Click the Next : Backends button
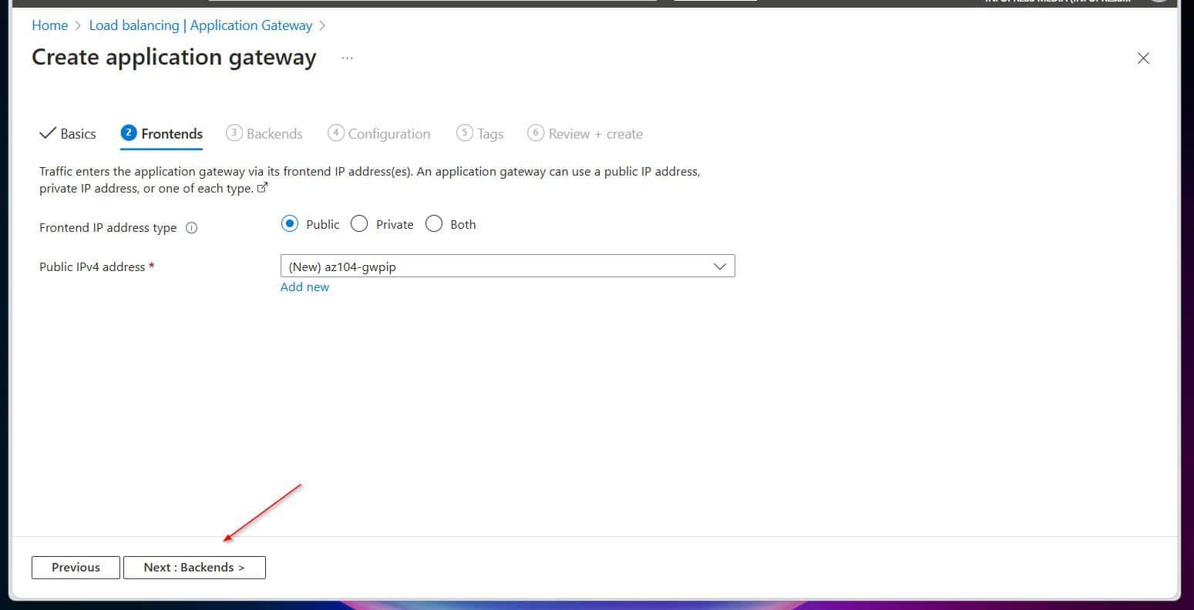This screenshot has width=1194, height=610. click(194, 568)
